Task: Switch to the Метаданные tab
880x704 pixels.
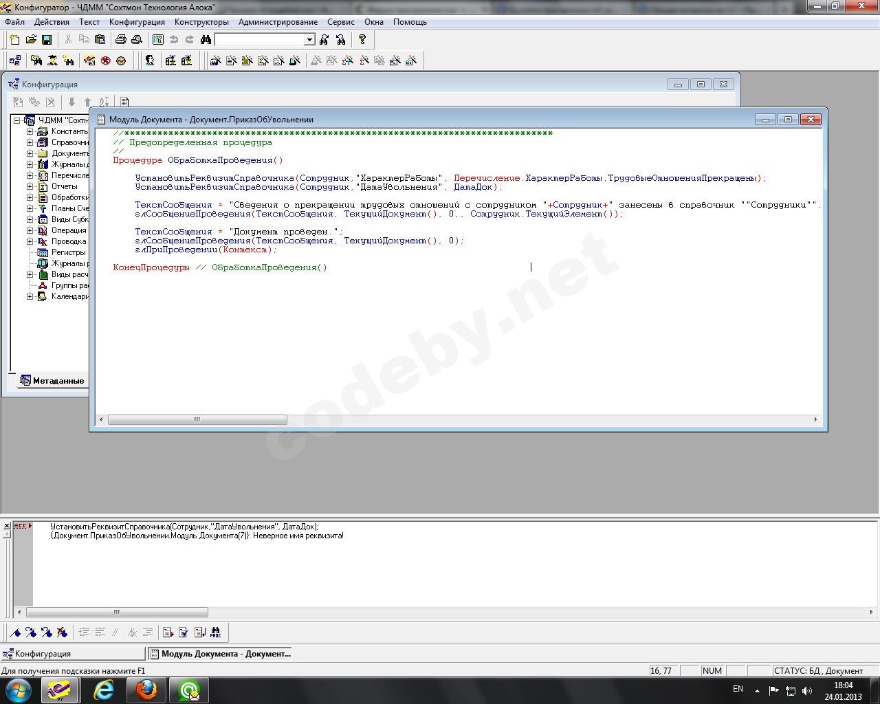Action: tap(52, 381)
